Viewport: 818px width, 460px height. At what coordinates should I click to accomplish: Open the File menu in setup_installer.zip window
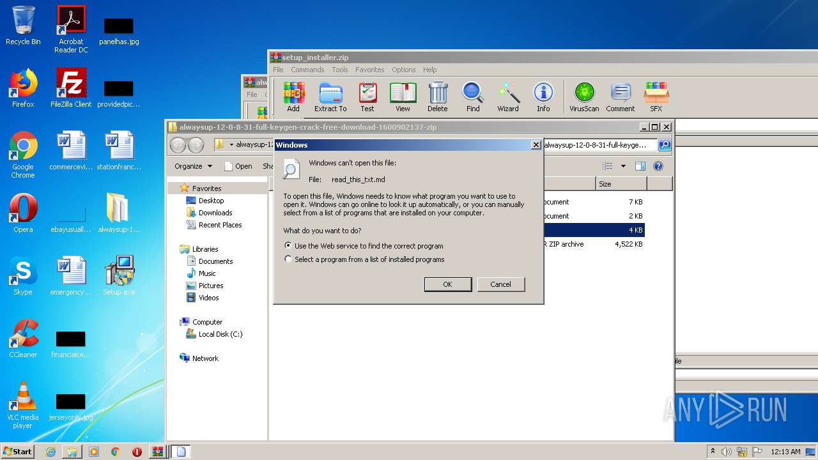pyautogui.click(x=278, y=70)
